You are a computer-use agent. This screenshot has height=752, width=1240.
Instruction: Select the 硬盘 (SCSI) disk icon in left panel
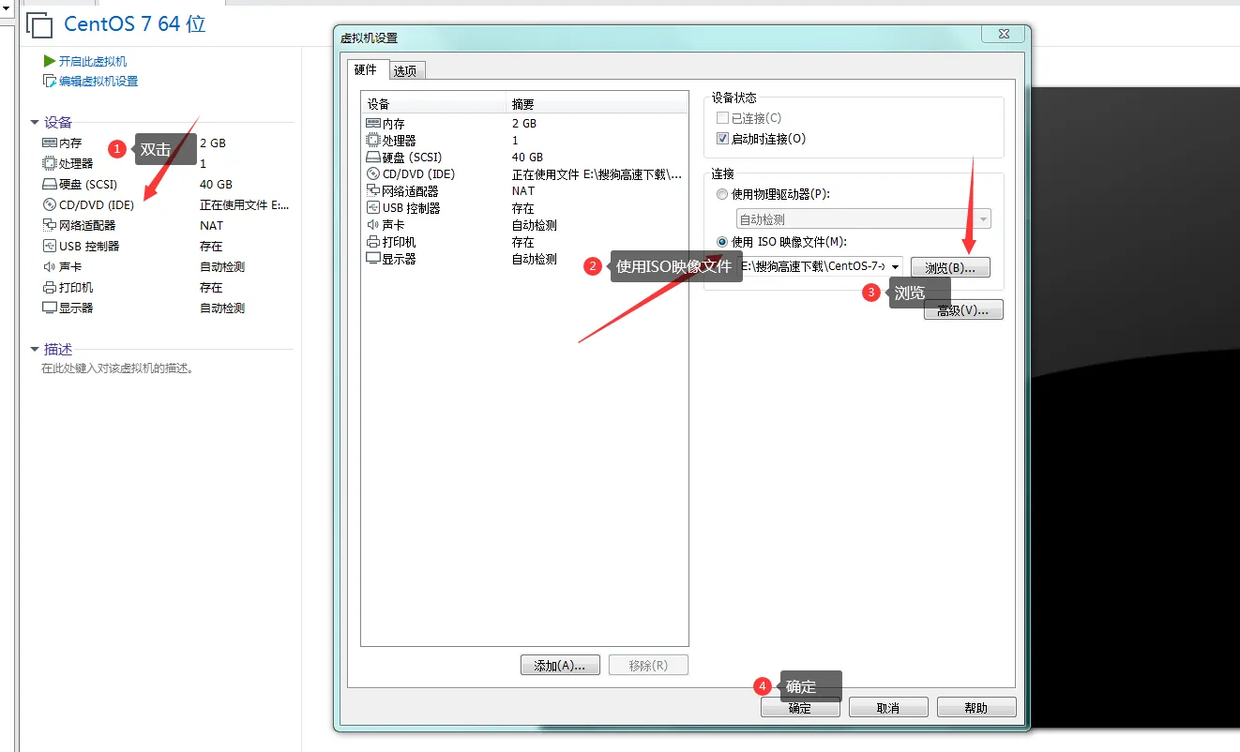click(x=50, y=185)
